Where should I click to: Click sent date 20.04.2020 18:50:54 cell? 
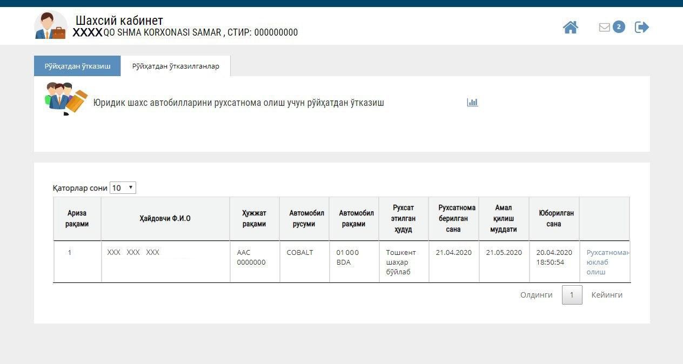[554, 261]
